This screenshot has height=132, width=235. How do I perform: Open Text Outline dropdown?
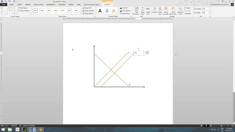click(126, 11)
